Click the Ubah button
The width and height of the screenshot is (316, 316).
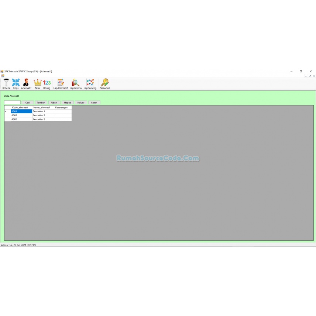coord(54,103)
